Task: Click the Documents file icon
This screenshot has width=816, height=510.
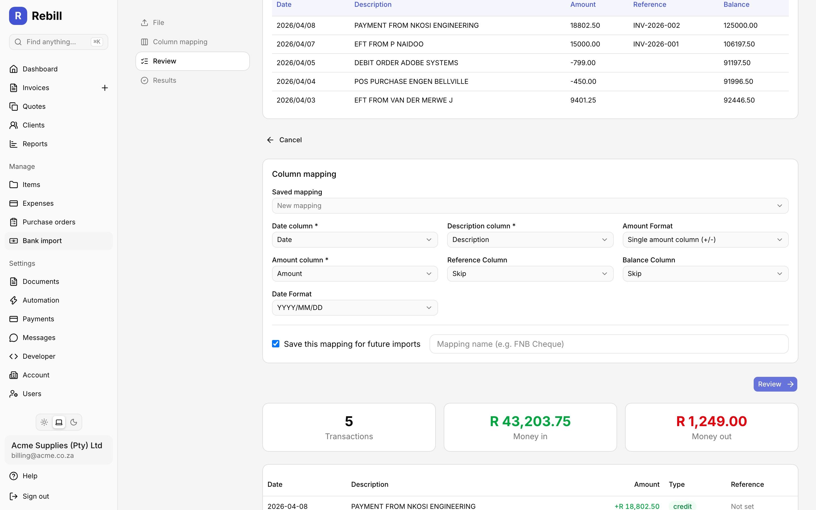Action: coord(14,282)
